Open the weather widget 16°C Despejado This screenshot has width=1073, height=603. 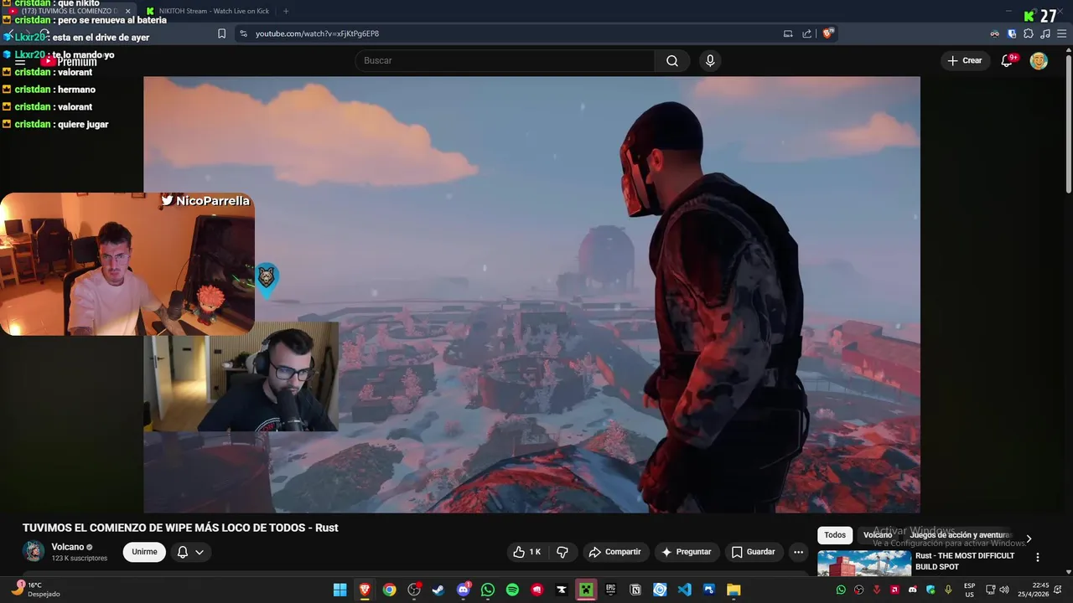[x=35, y=590]
